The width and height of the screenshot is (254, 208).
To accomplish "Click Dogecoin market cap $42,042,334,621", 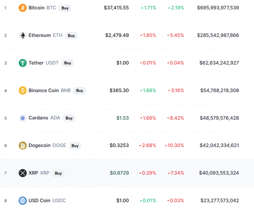I will (x=219, y=145).
